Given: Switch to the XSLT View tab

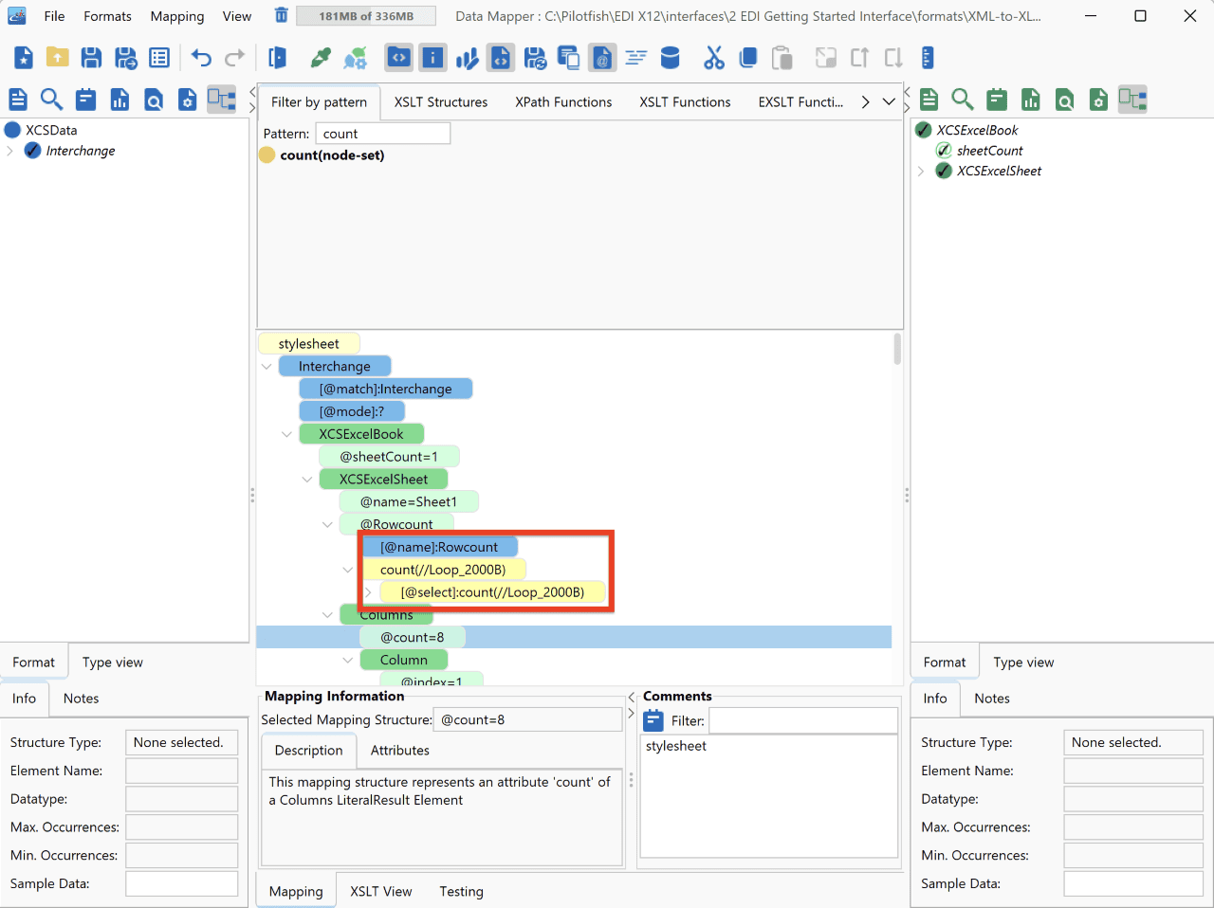Looking at the screenshot, I should click(381, 892).
